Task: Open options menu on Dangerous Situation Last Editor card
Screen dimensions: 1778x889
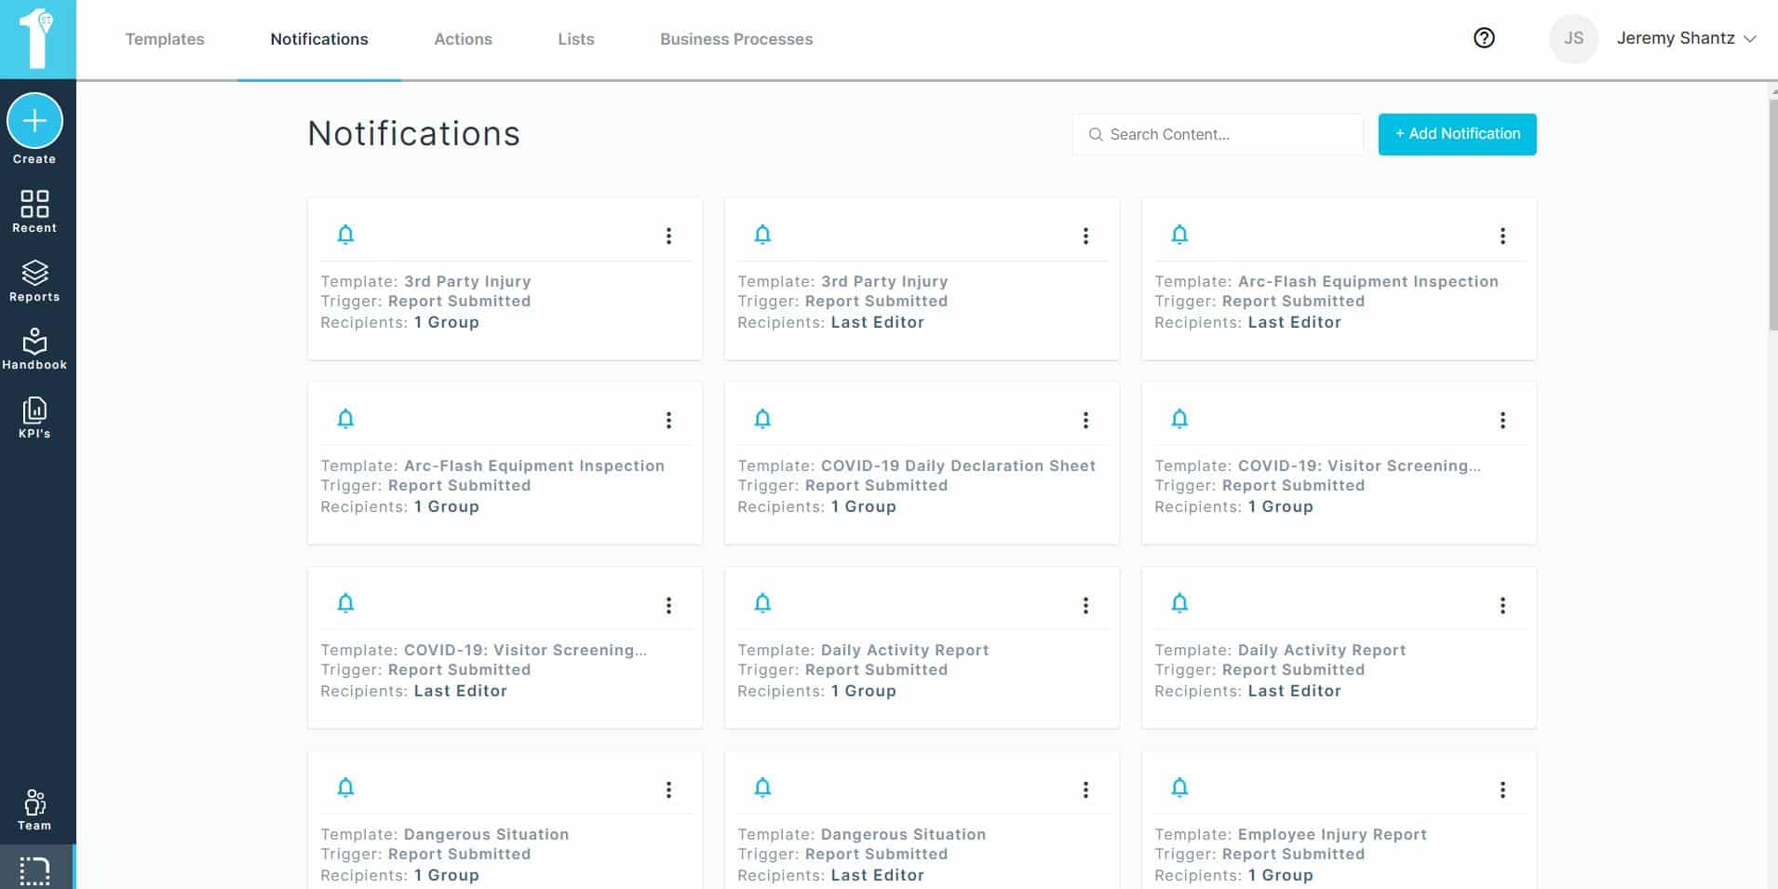Action: click(1085, 790)
